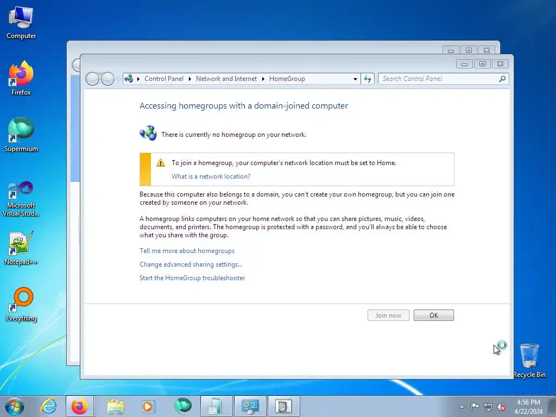This screenshot has width=556, height=417.
Task: Start the HomeGroup troubleshooter
Action: point(192,277)
